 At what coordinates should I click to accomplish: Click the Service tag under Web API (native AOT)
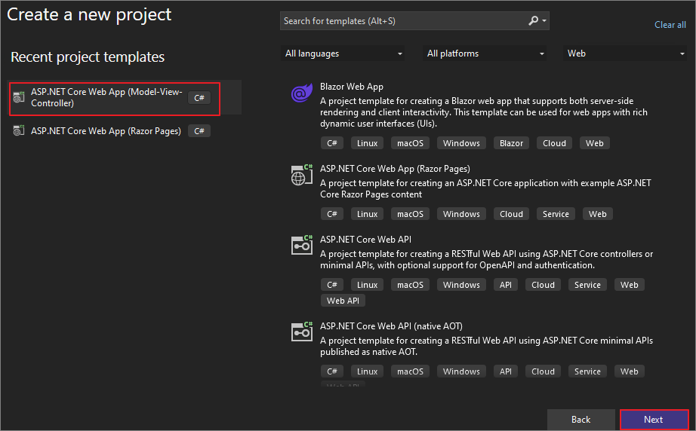pyautogui.click(x=587, y=371)
